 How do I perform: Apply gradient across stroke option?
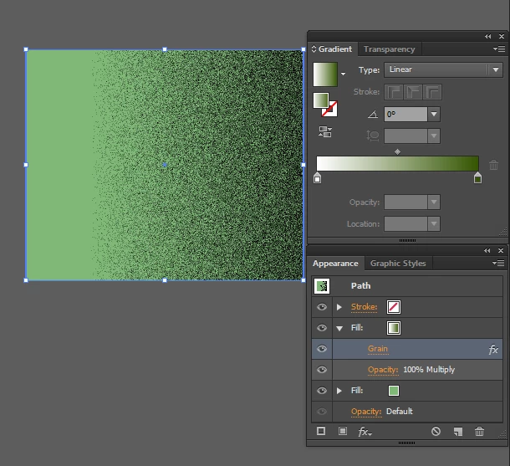click(x=432, y=92)
